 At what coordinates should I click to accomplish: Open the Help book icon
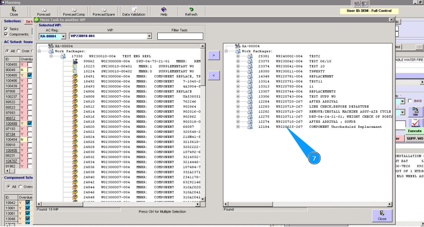[x=164, y=10]
